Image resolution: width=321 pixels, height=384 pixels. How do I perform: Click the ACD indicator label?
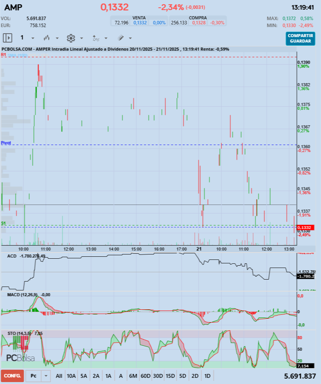[12, 256]
